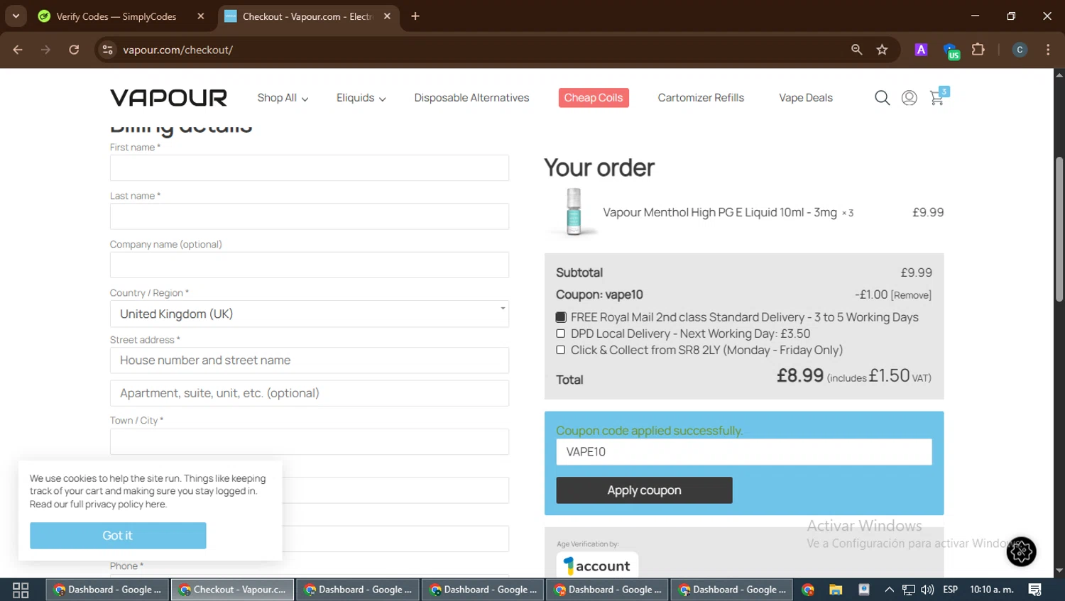Click the Vapour Menthol High PG product name
This screenshot has height=601, width=1065.
click(x=720, y=212)
